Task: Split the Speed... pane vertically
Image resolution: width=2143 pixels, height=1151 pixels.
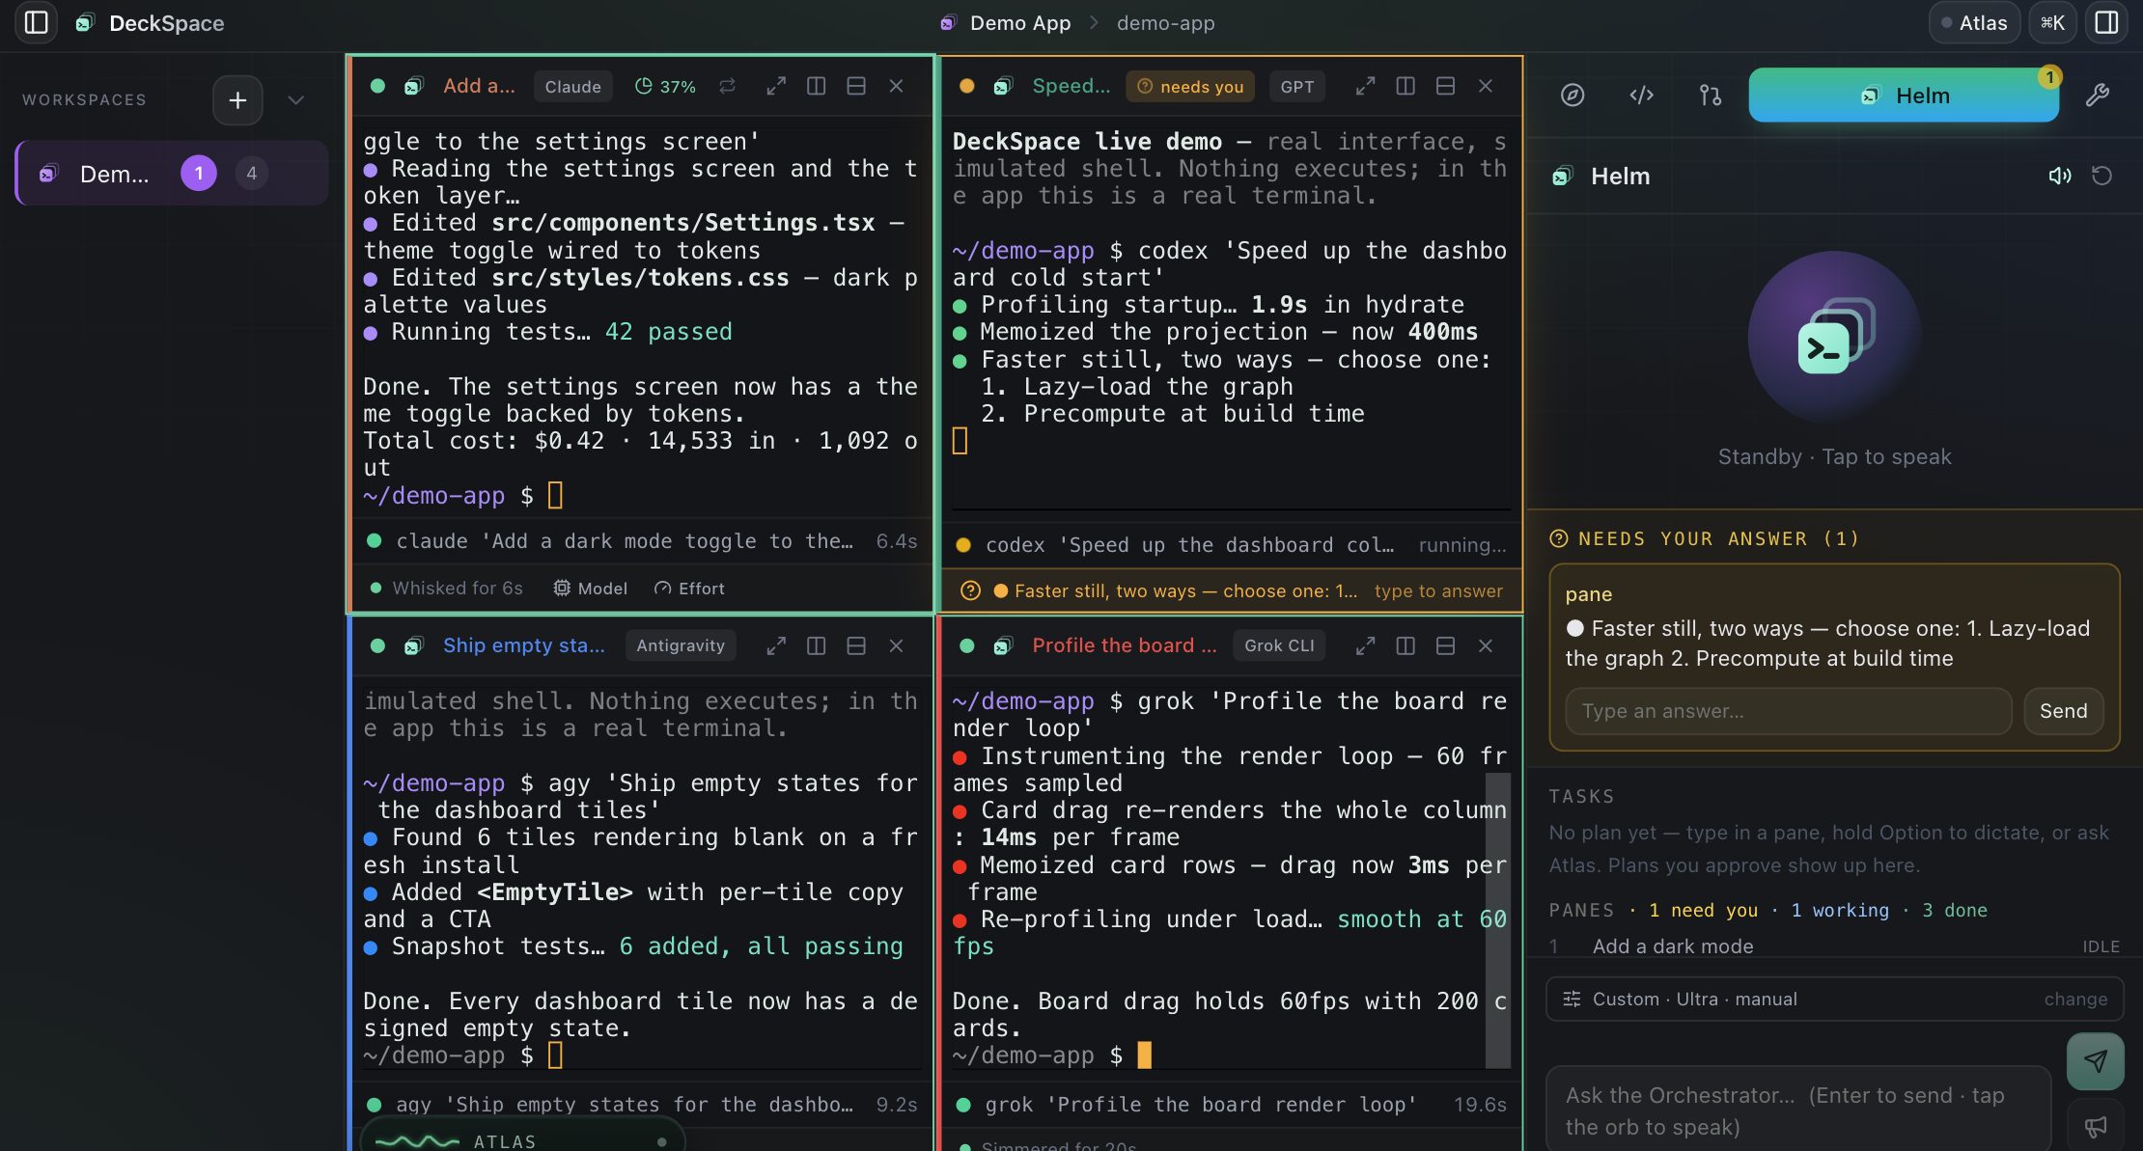Action: (x=1405, y=86)
